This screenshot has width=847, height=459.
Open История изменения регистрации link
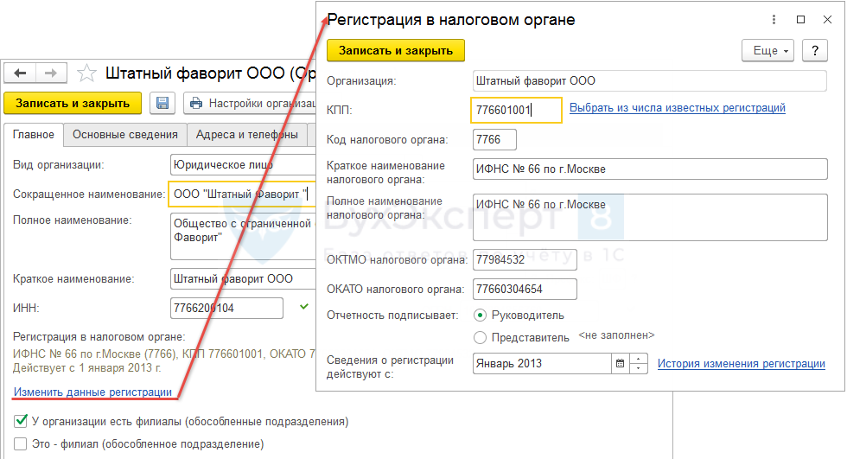(x=741, y=364)
